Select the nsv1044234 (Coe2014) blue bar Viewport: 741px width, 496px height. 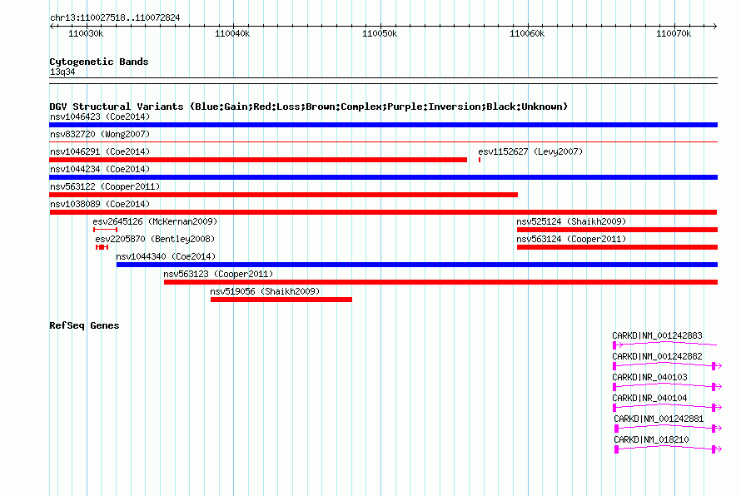[383, 177]
